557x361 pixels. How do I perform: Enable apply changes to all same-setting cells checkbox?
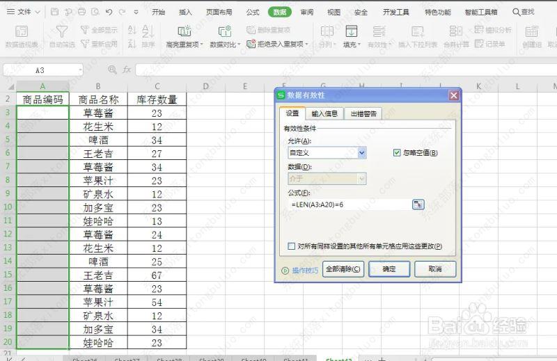tap(292, 246)
